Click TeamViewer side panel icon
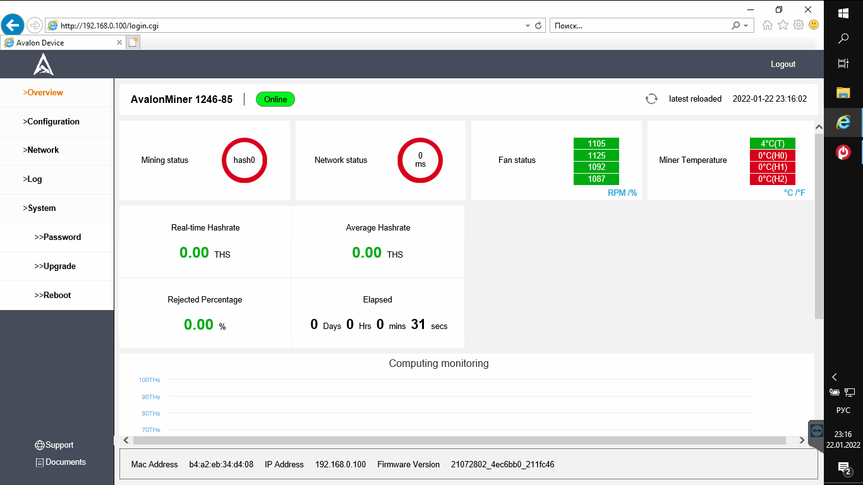Viewport: 863px width, 485px height. click(x=817, y=431)
